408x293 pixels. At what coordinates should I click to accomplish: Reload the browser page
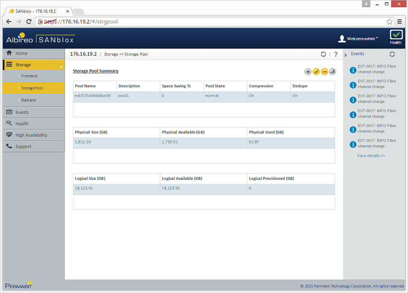click(x=29, y=22)
